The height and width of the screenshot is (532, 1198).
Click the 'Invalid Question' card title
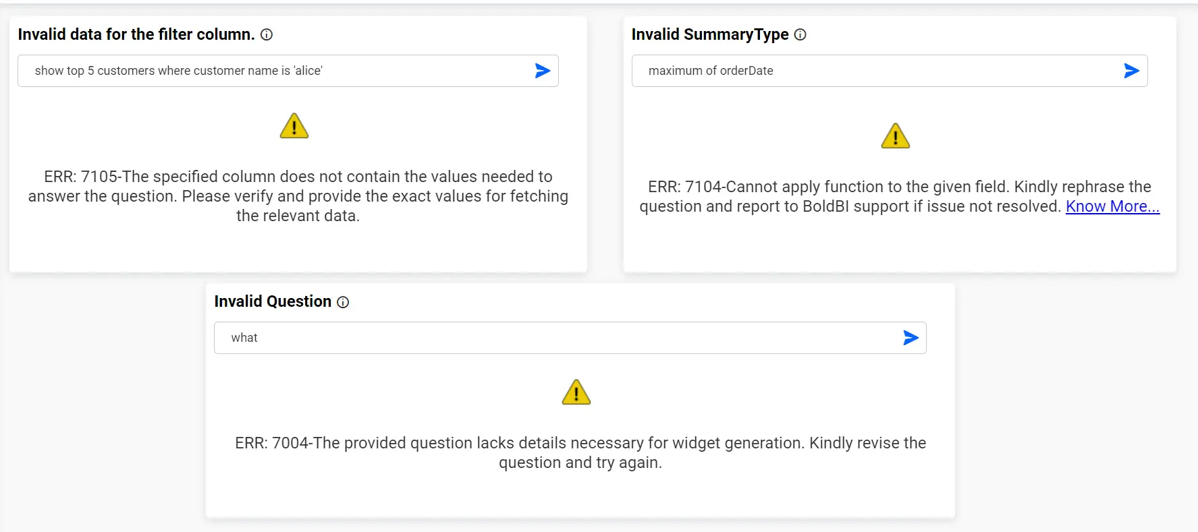(x=273, y=301)
